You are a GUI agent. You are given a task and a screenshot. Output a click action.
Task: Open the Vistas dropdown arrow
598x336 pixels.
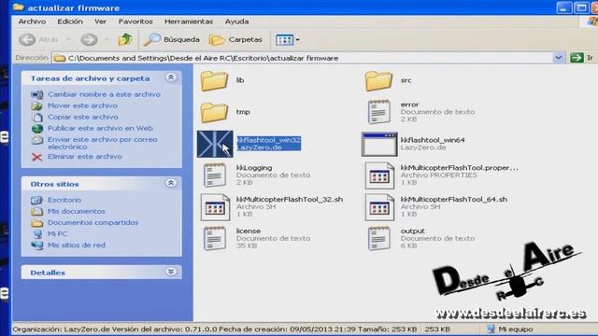(297, 39)
